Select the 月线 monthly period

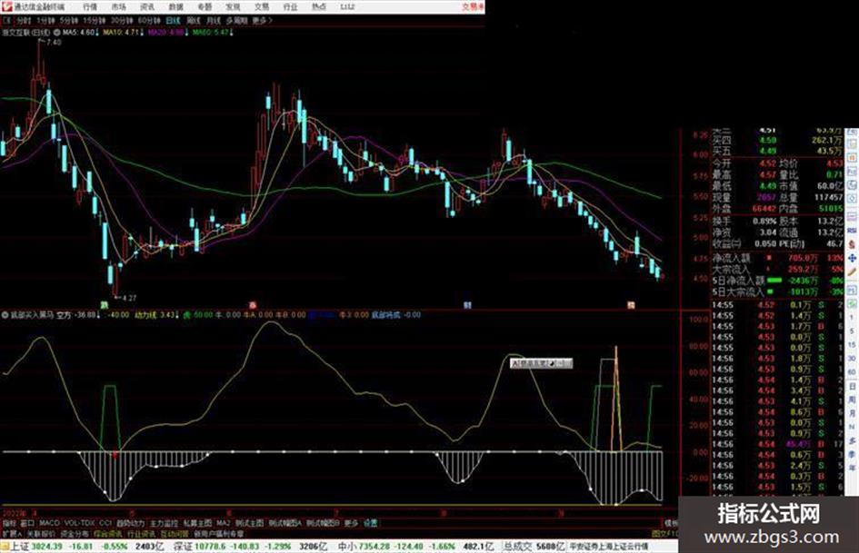213,21
